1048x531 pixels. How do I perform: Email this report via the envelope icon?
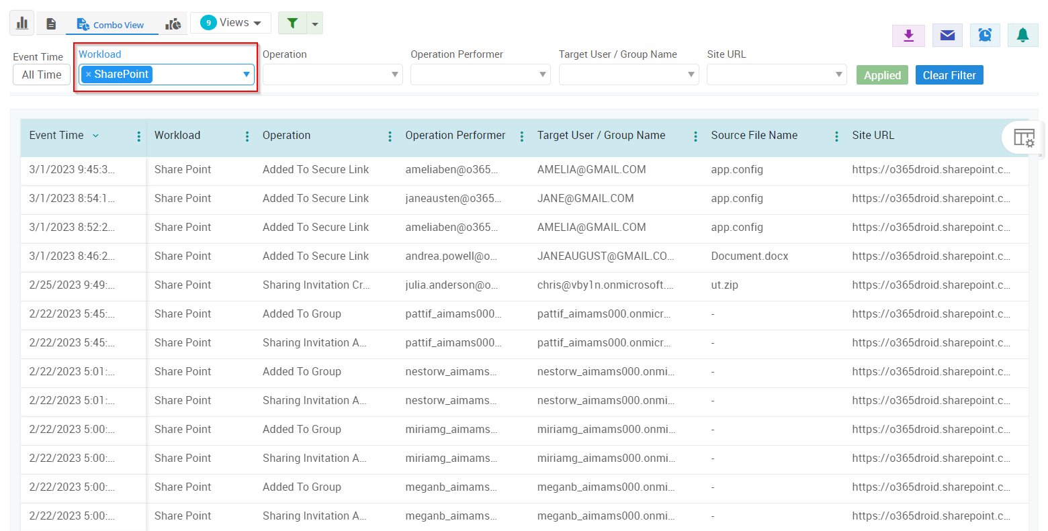coord(947,35)
